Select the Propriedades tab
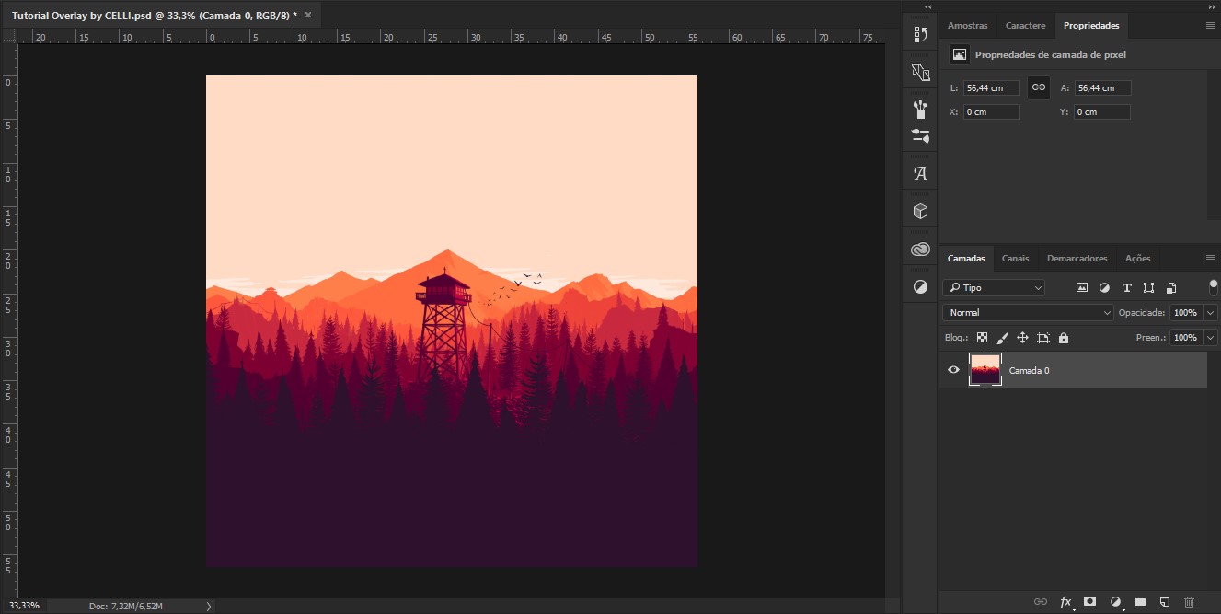 pos(1091,26)
